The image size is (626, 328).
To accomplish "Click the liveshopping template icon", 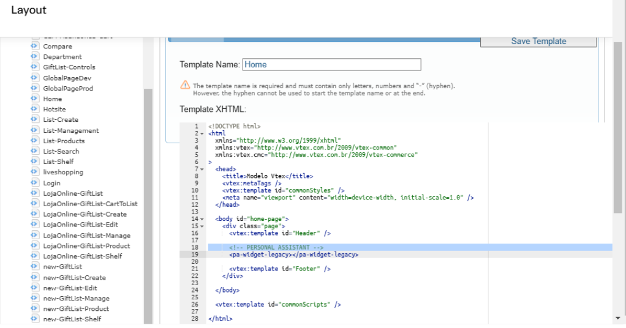I will (34, 171).
